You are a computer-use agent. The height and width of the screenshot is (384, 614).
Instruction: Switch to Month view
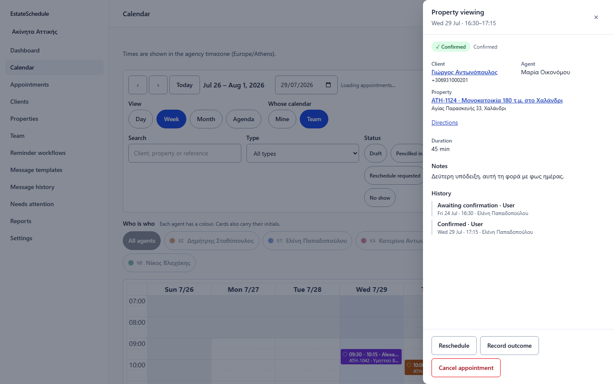click(x=206, y=119)
